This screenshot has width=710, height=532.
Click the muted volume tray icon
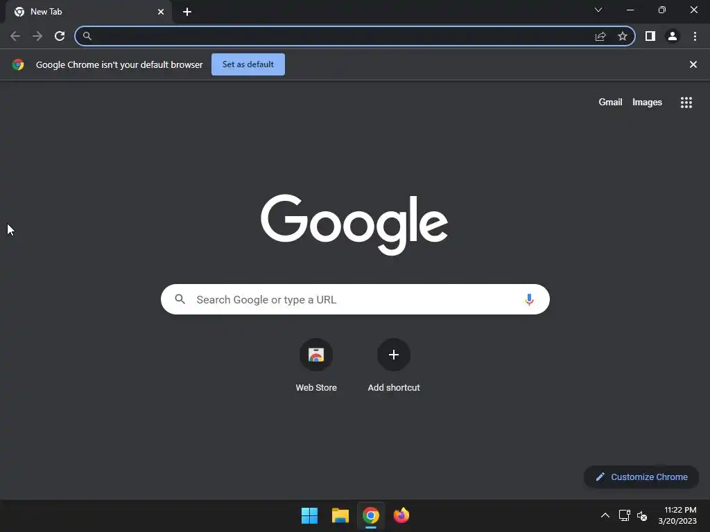[x=642, y=515]
